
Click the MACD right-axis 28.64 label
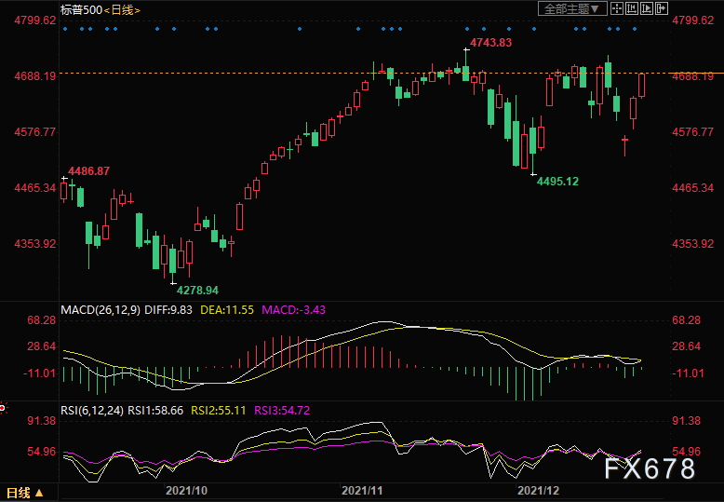point(686,346)
